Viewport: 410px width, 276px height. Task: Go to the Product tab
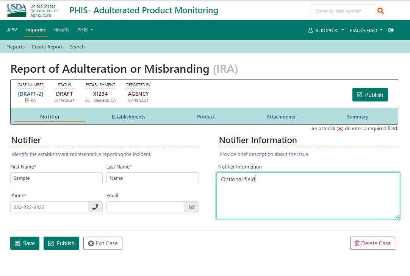pos(206,117)
